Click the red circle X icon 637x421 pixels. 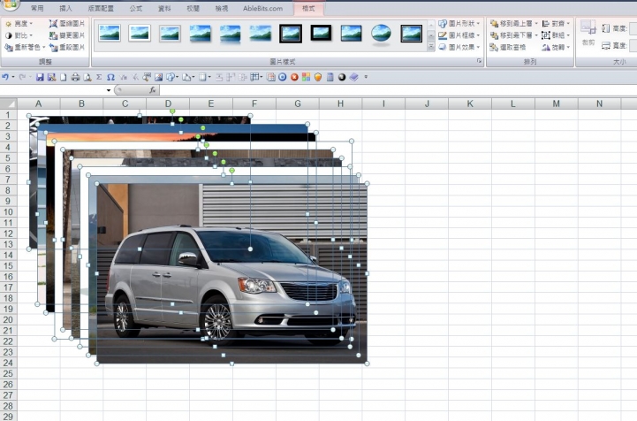pos(294,77)
